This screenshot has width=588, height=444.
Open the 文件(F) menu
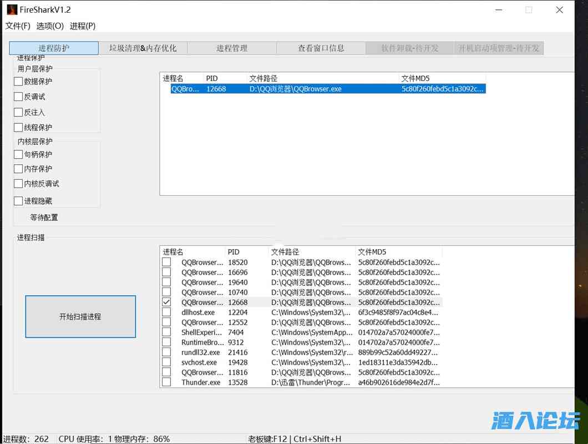18,26
